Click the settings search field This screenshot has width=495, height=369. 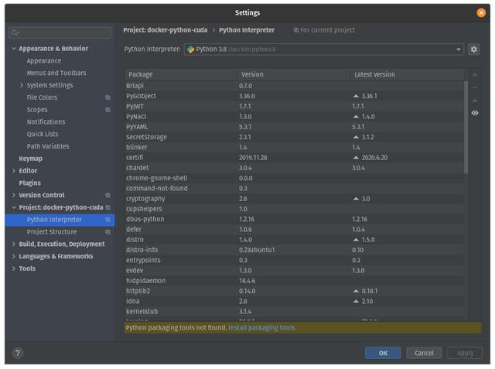[60, 32]
